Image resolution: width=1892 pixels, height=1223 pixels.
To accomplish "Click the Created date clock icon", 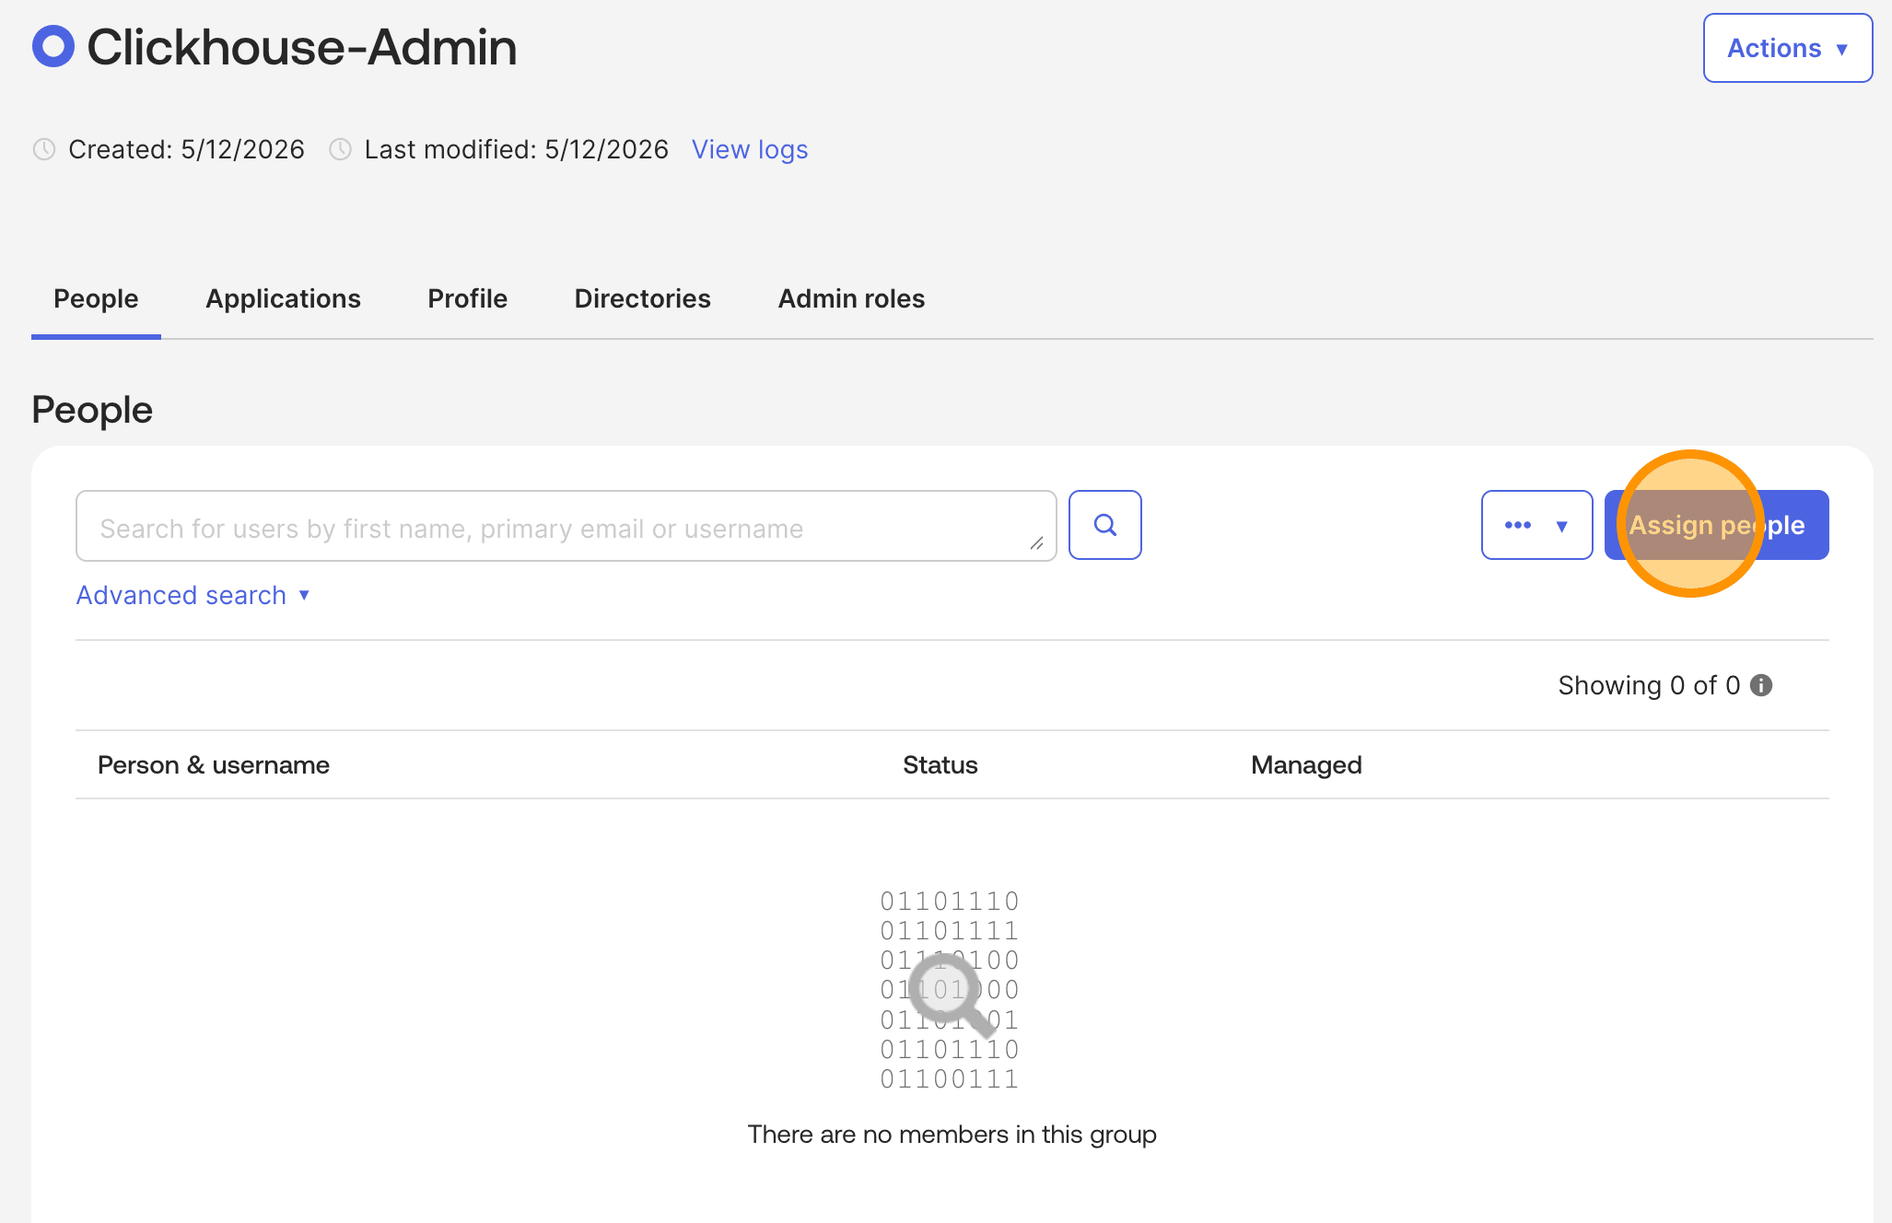I will (x=44, y=149).
